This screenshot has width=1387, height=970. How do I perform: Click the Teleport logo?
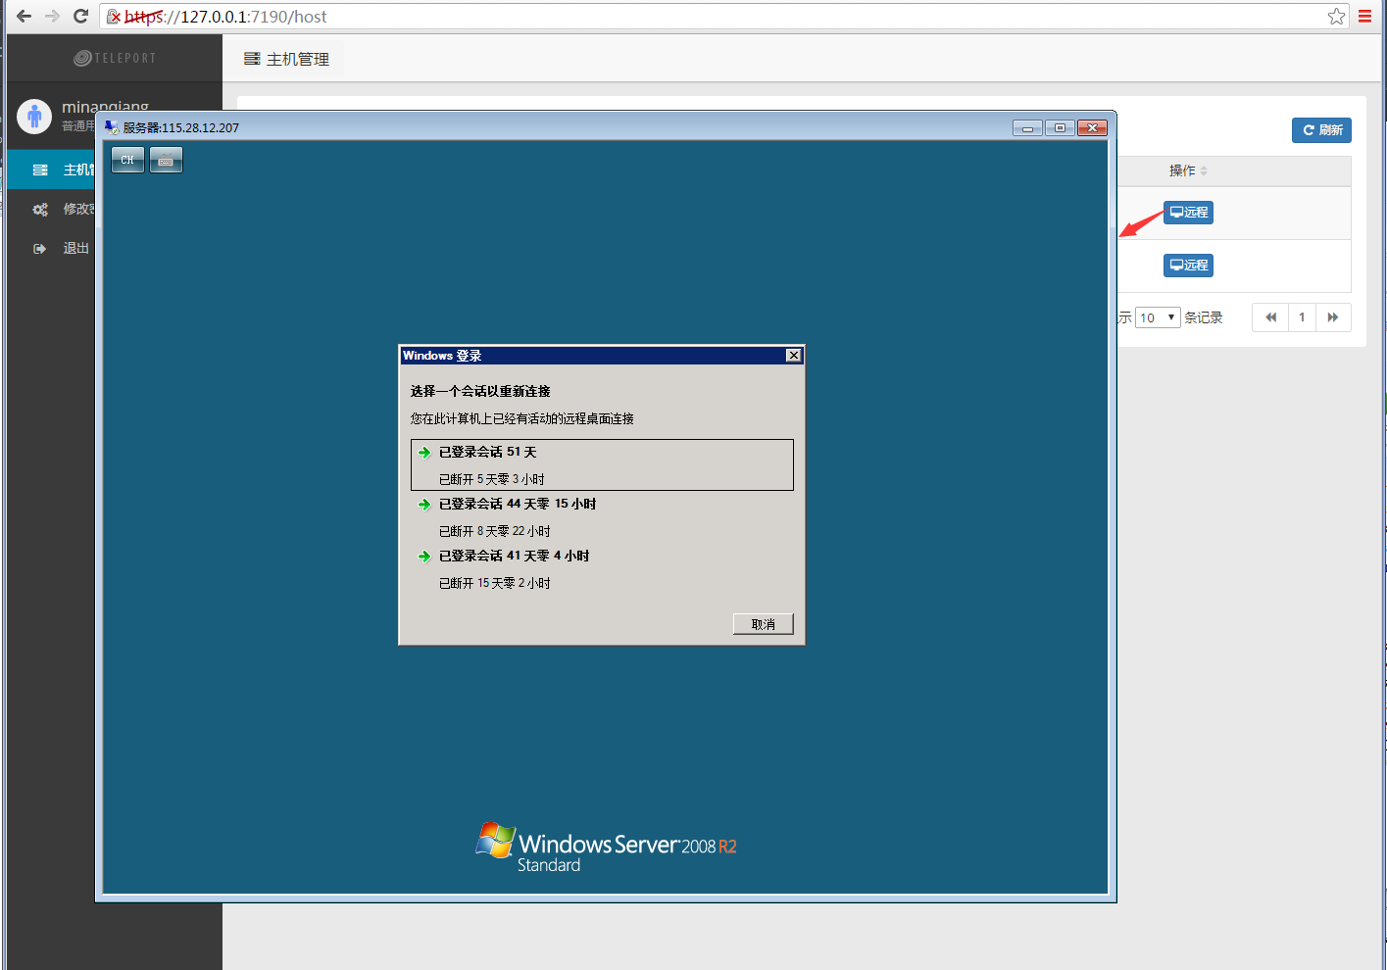[x=115, y=58]
